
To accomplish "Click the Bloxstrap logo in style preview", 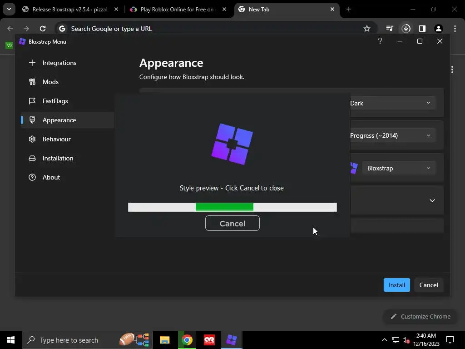I will click(x=232, y=144).
